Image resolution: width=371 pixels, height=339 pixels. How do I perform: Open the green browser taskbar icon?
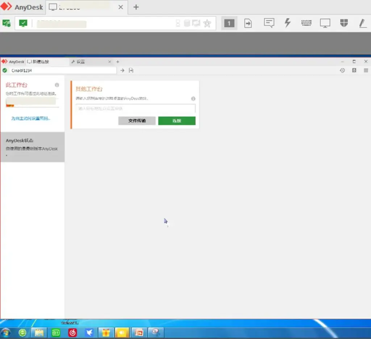point(22,333)
